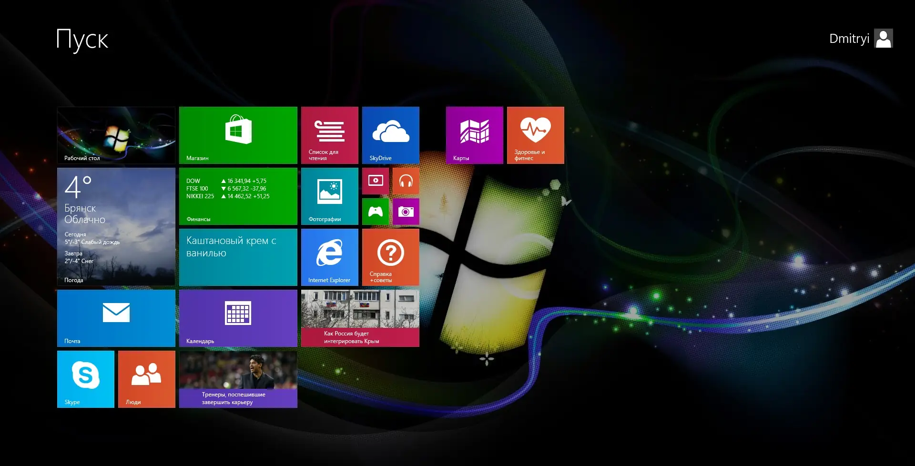Open the Список для чтения tile
Screen dimensions: 915x466
(x=330, y=135)
